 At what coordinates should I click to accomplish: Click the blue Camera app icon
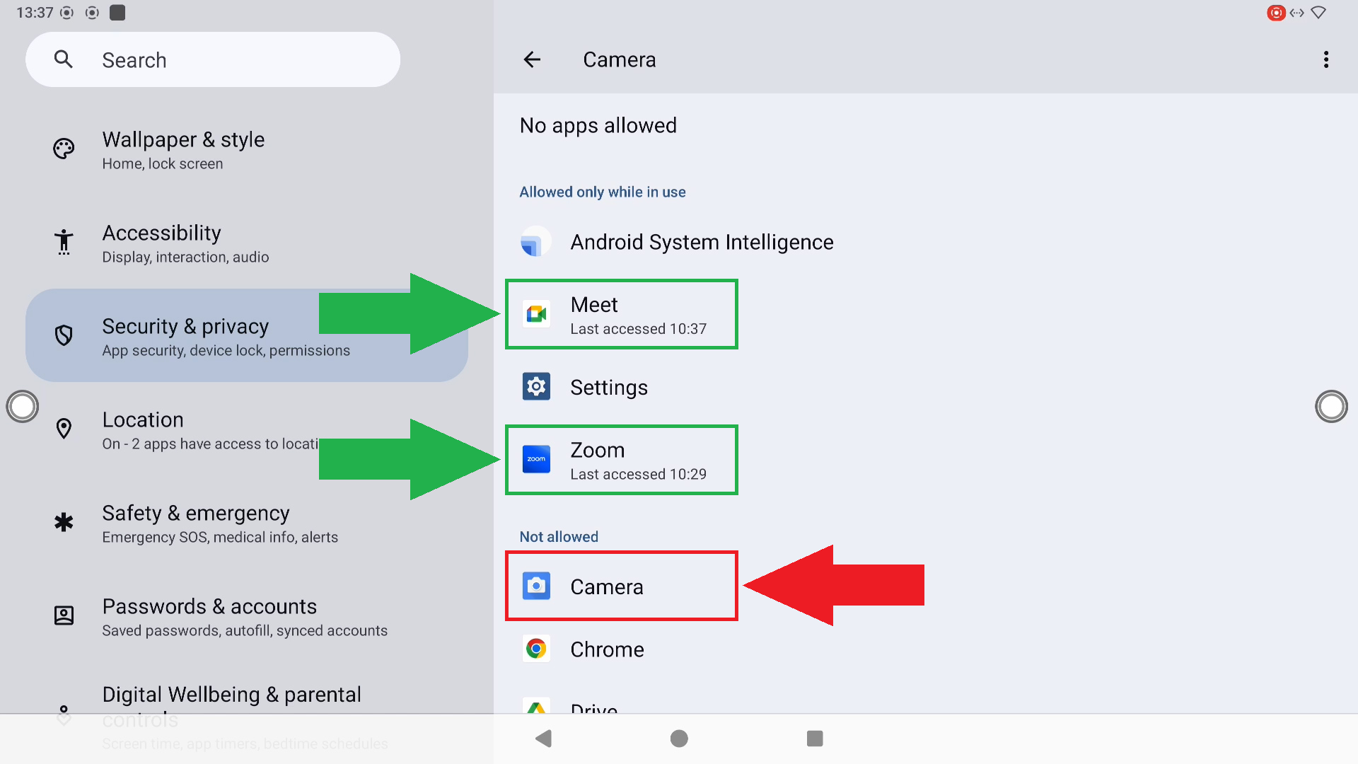(536, 586)
